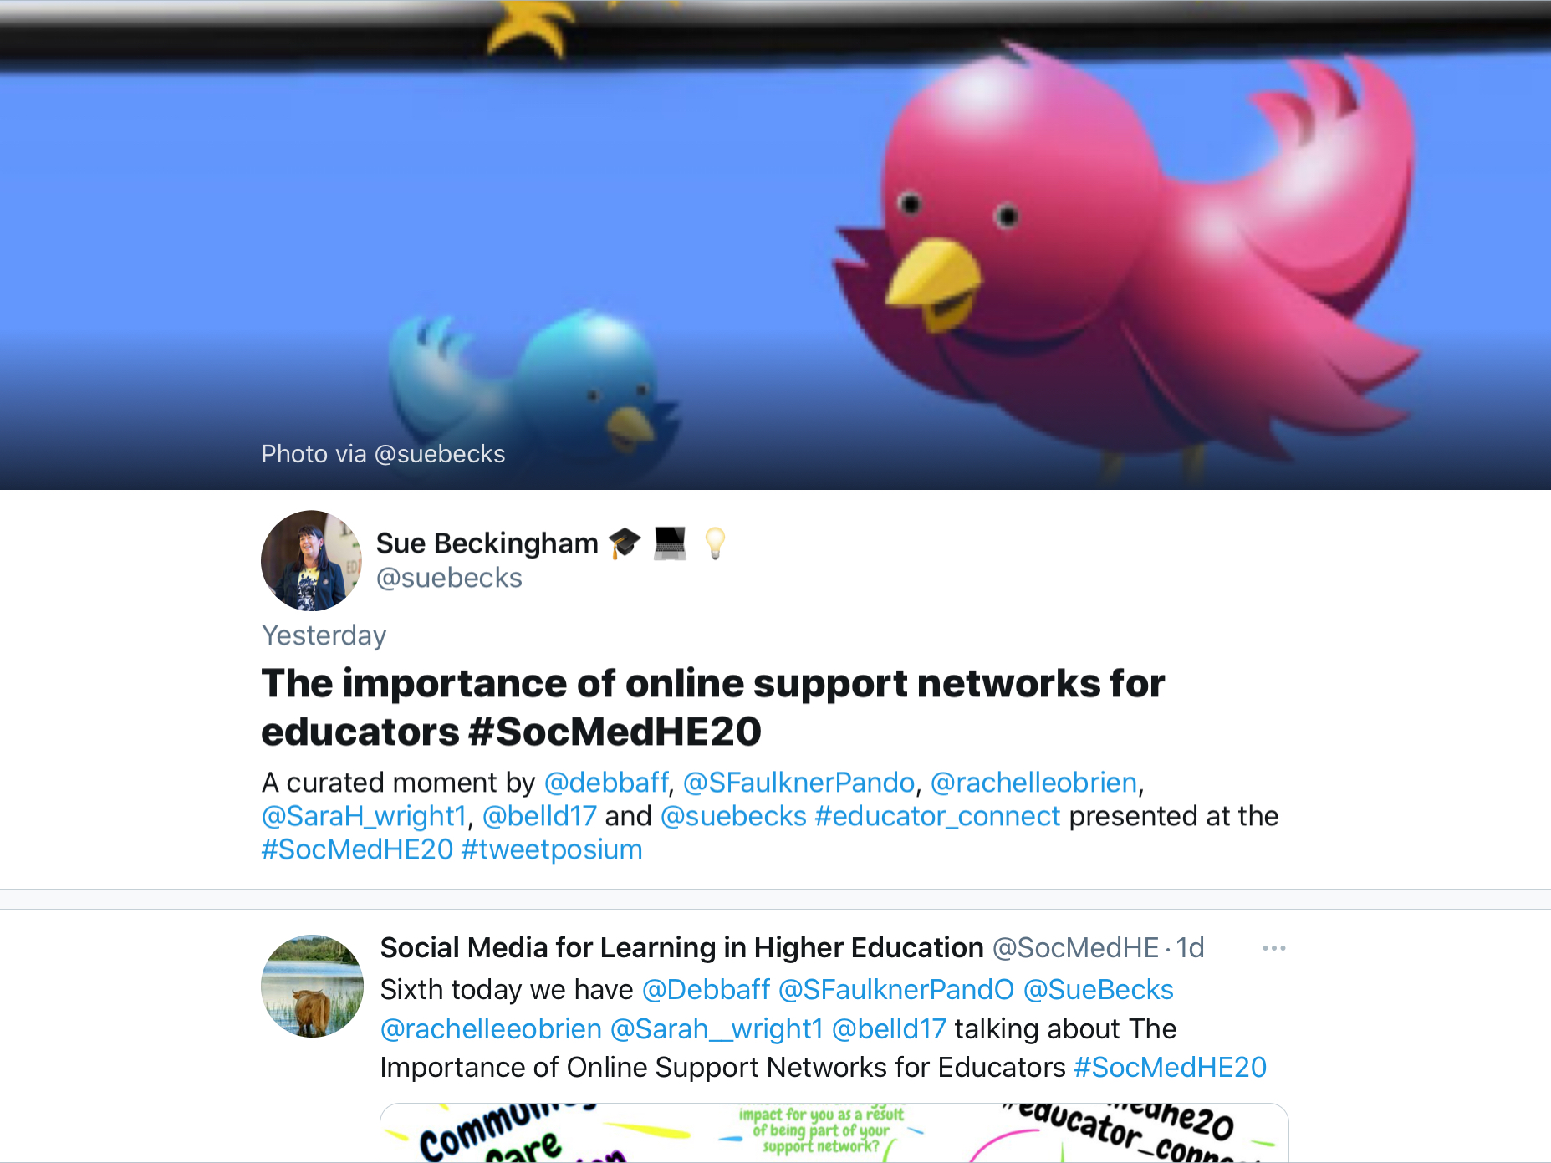Viewport: 1551px width, 1163px height.
Task: Open Sue Beckingham's profile avatar
Action: pyautogui.click(x=311, y=560)
